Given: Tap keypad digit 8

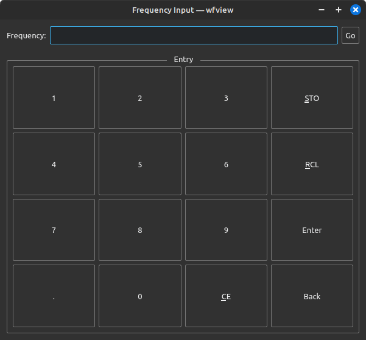Looking at the screenshot, I should pyautogui.click(x=140, y=230).
